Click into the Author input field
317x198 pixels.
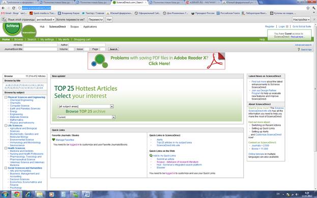(x=87, y=45)
